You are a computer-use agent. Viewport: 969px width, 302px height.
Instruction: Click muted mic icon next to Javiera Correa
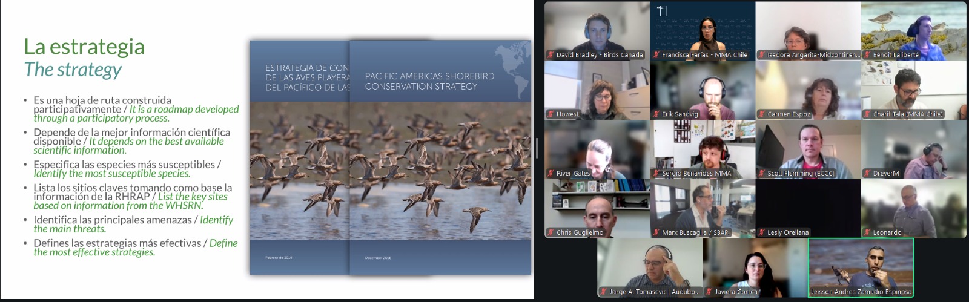tap(709, 292)
